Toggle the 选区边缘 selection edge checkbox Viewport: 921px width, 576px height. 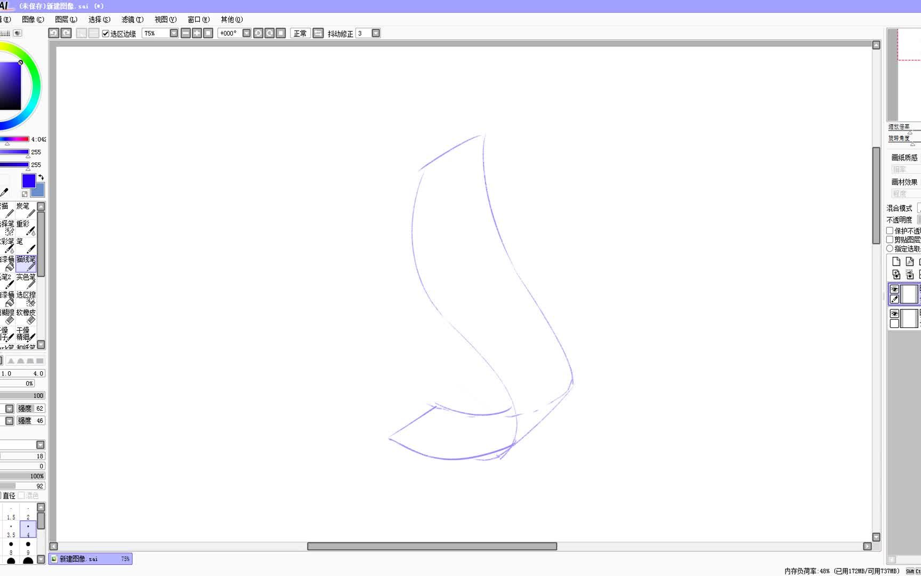pyautogui.click(x=106, y=34)
